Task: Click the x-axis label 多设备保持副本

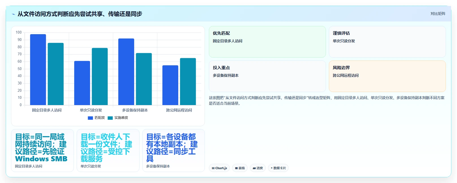Action: pyautogui.click(x=135, y=110)
